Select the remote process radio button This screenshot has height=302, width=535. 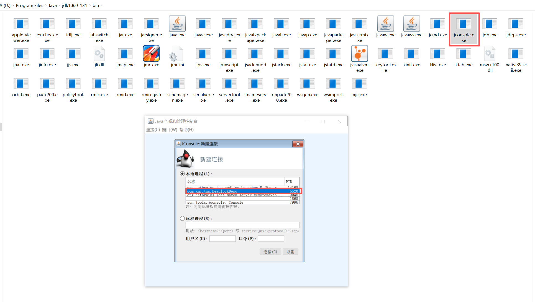pyautogui.click(x=182, y=218)
